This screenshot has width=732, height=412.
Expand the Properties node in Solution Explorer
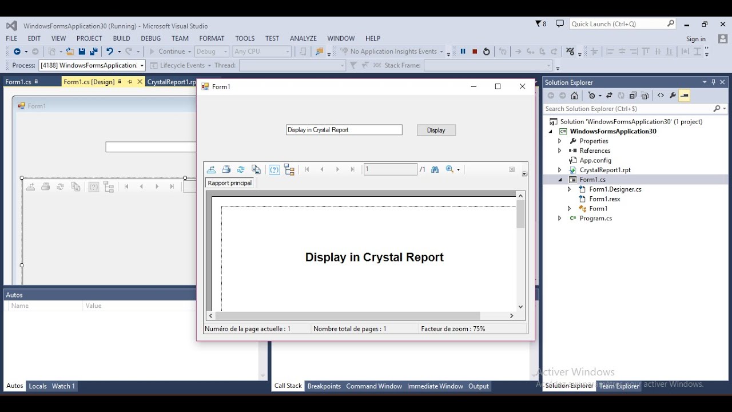pos(560,141)
